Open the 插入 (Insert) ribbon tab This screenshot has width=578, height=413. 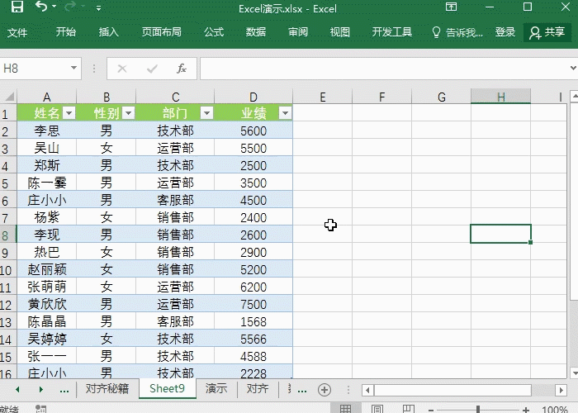point(109,32)
